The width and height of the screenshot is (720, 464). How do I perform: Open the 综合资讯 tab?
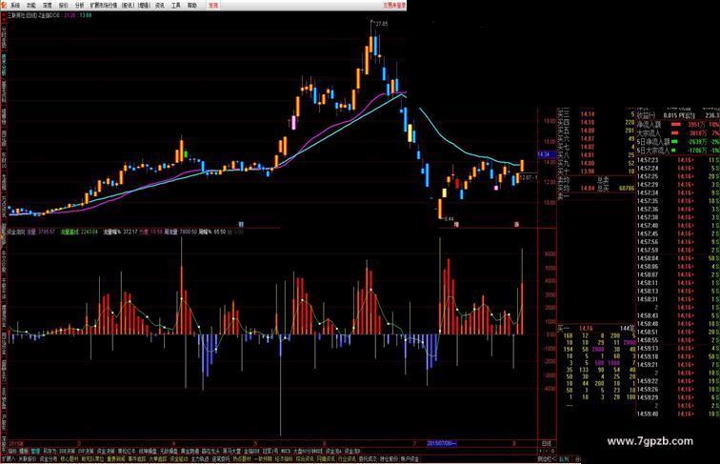[x=305, y=458]
